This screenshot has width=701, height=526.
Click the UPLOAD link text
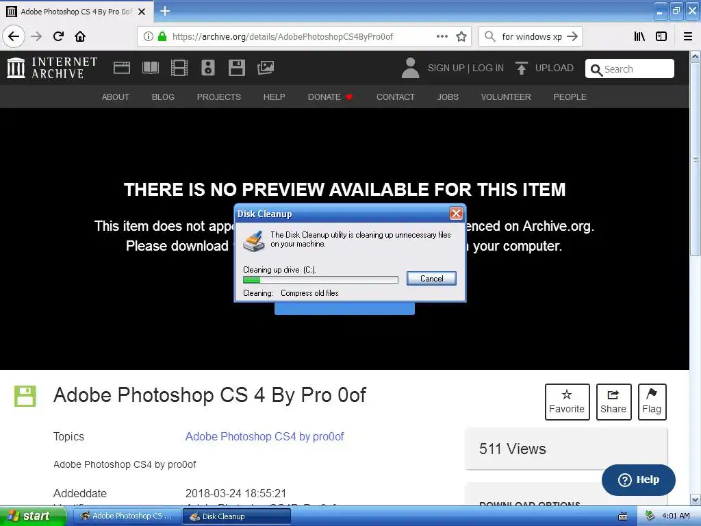555,68
